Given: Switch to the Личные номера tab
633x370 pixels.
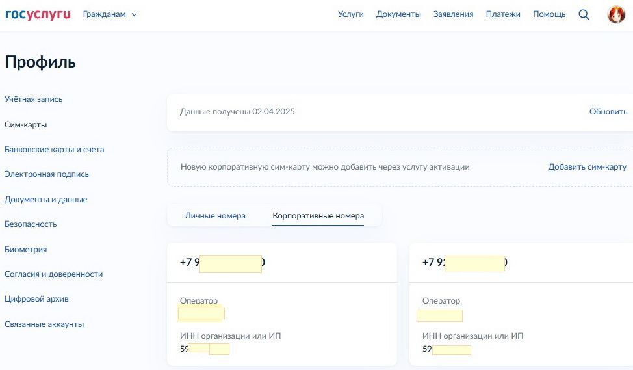Looking at the screenshot, I should [x=214, y=216].
